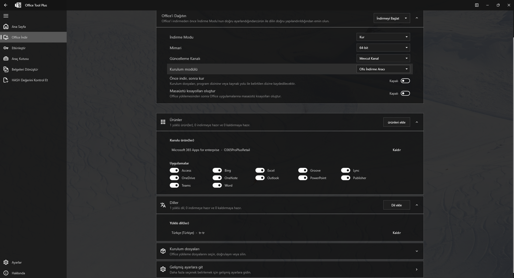Disable the Teams app toggle

pos(174,185)
